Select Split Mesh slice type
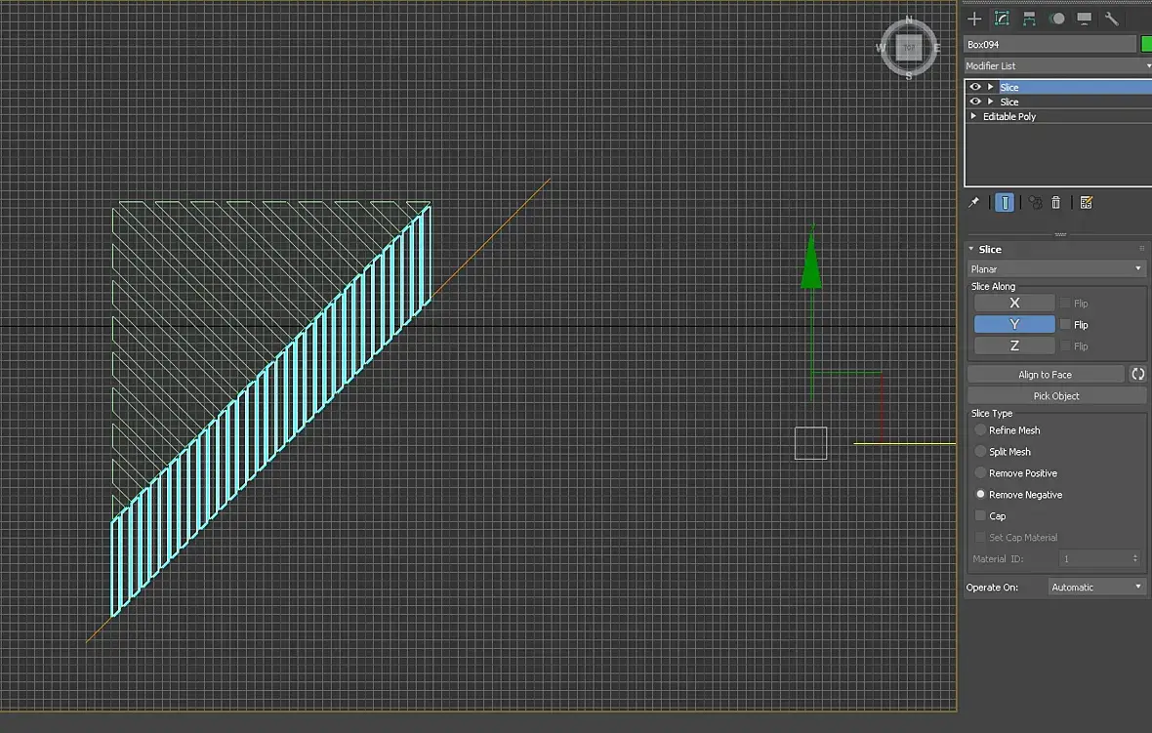Screen dimensions: 1152x733 tap(980, 452)
